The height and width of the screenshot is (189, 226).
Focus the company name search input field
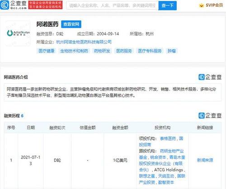(x=112, y=5)
